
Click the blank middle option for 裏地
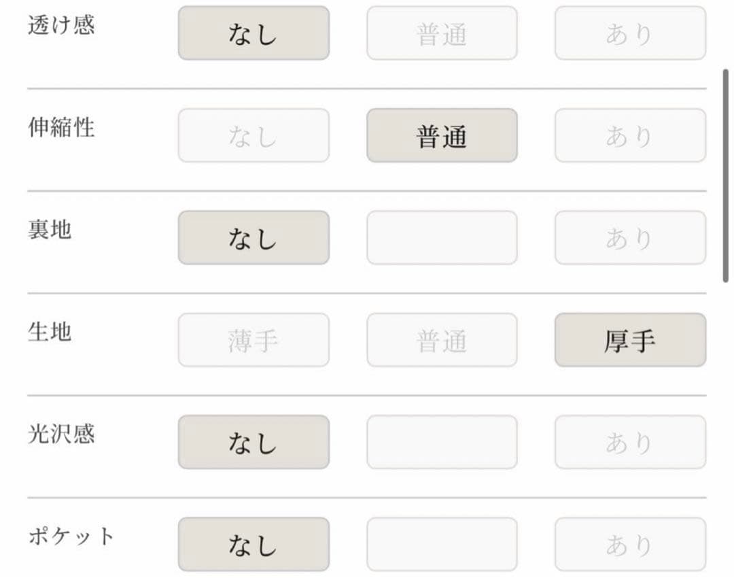click(442, 237)
